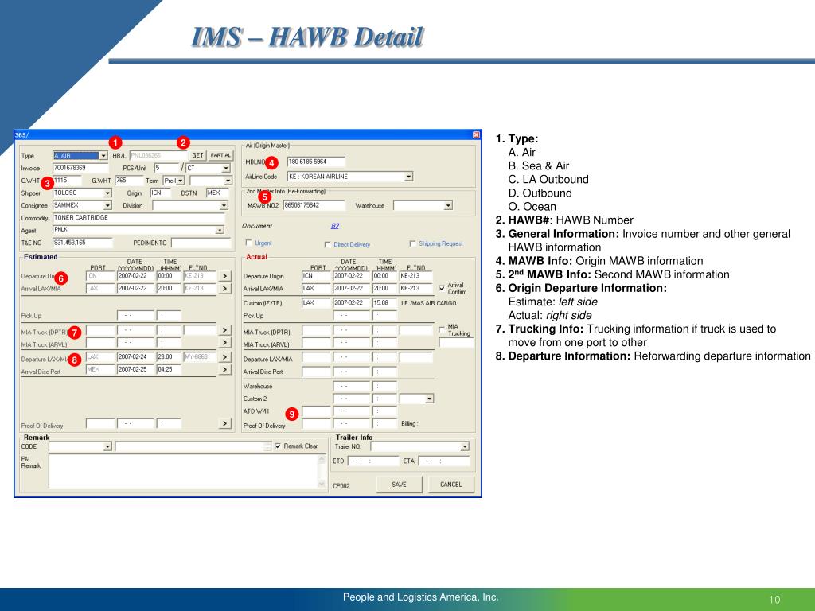Click the P&L Remark scrollbar
815x611 pixels.
pos(322,471)
